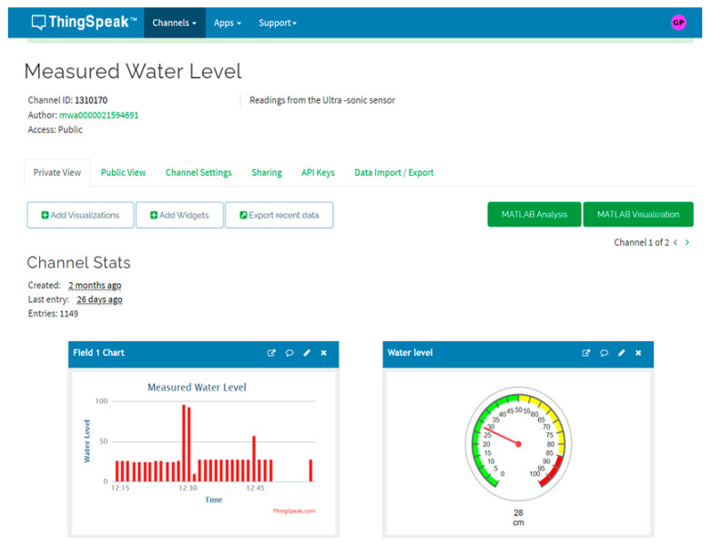Expand the Support dropdown menu

coord(277,23)
